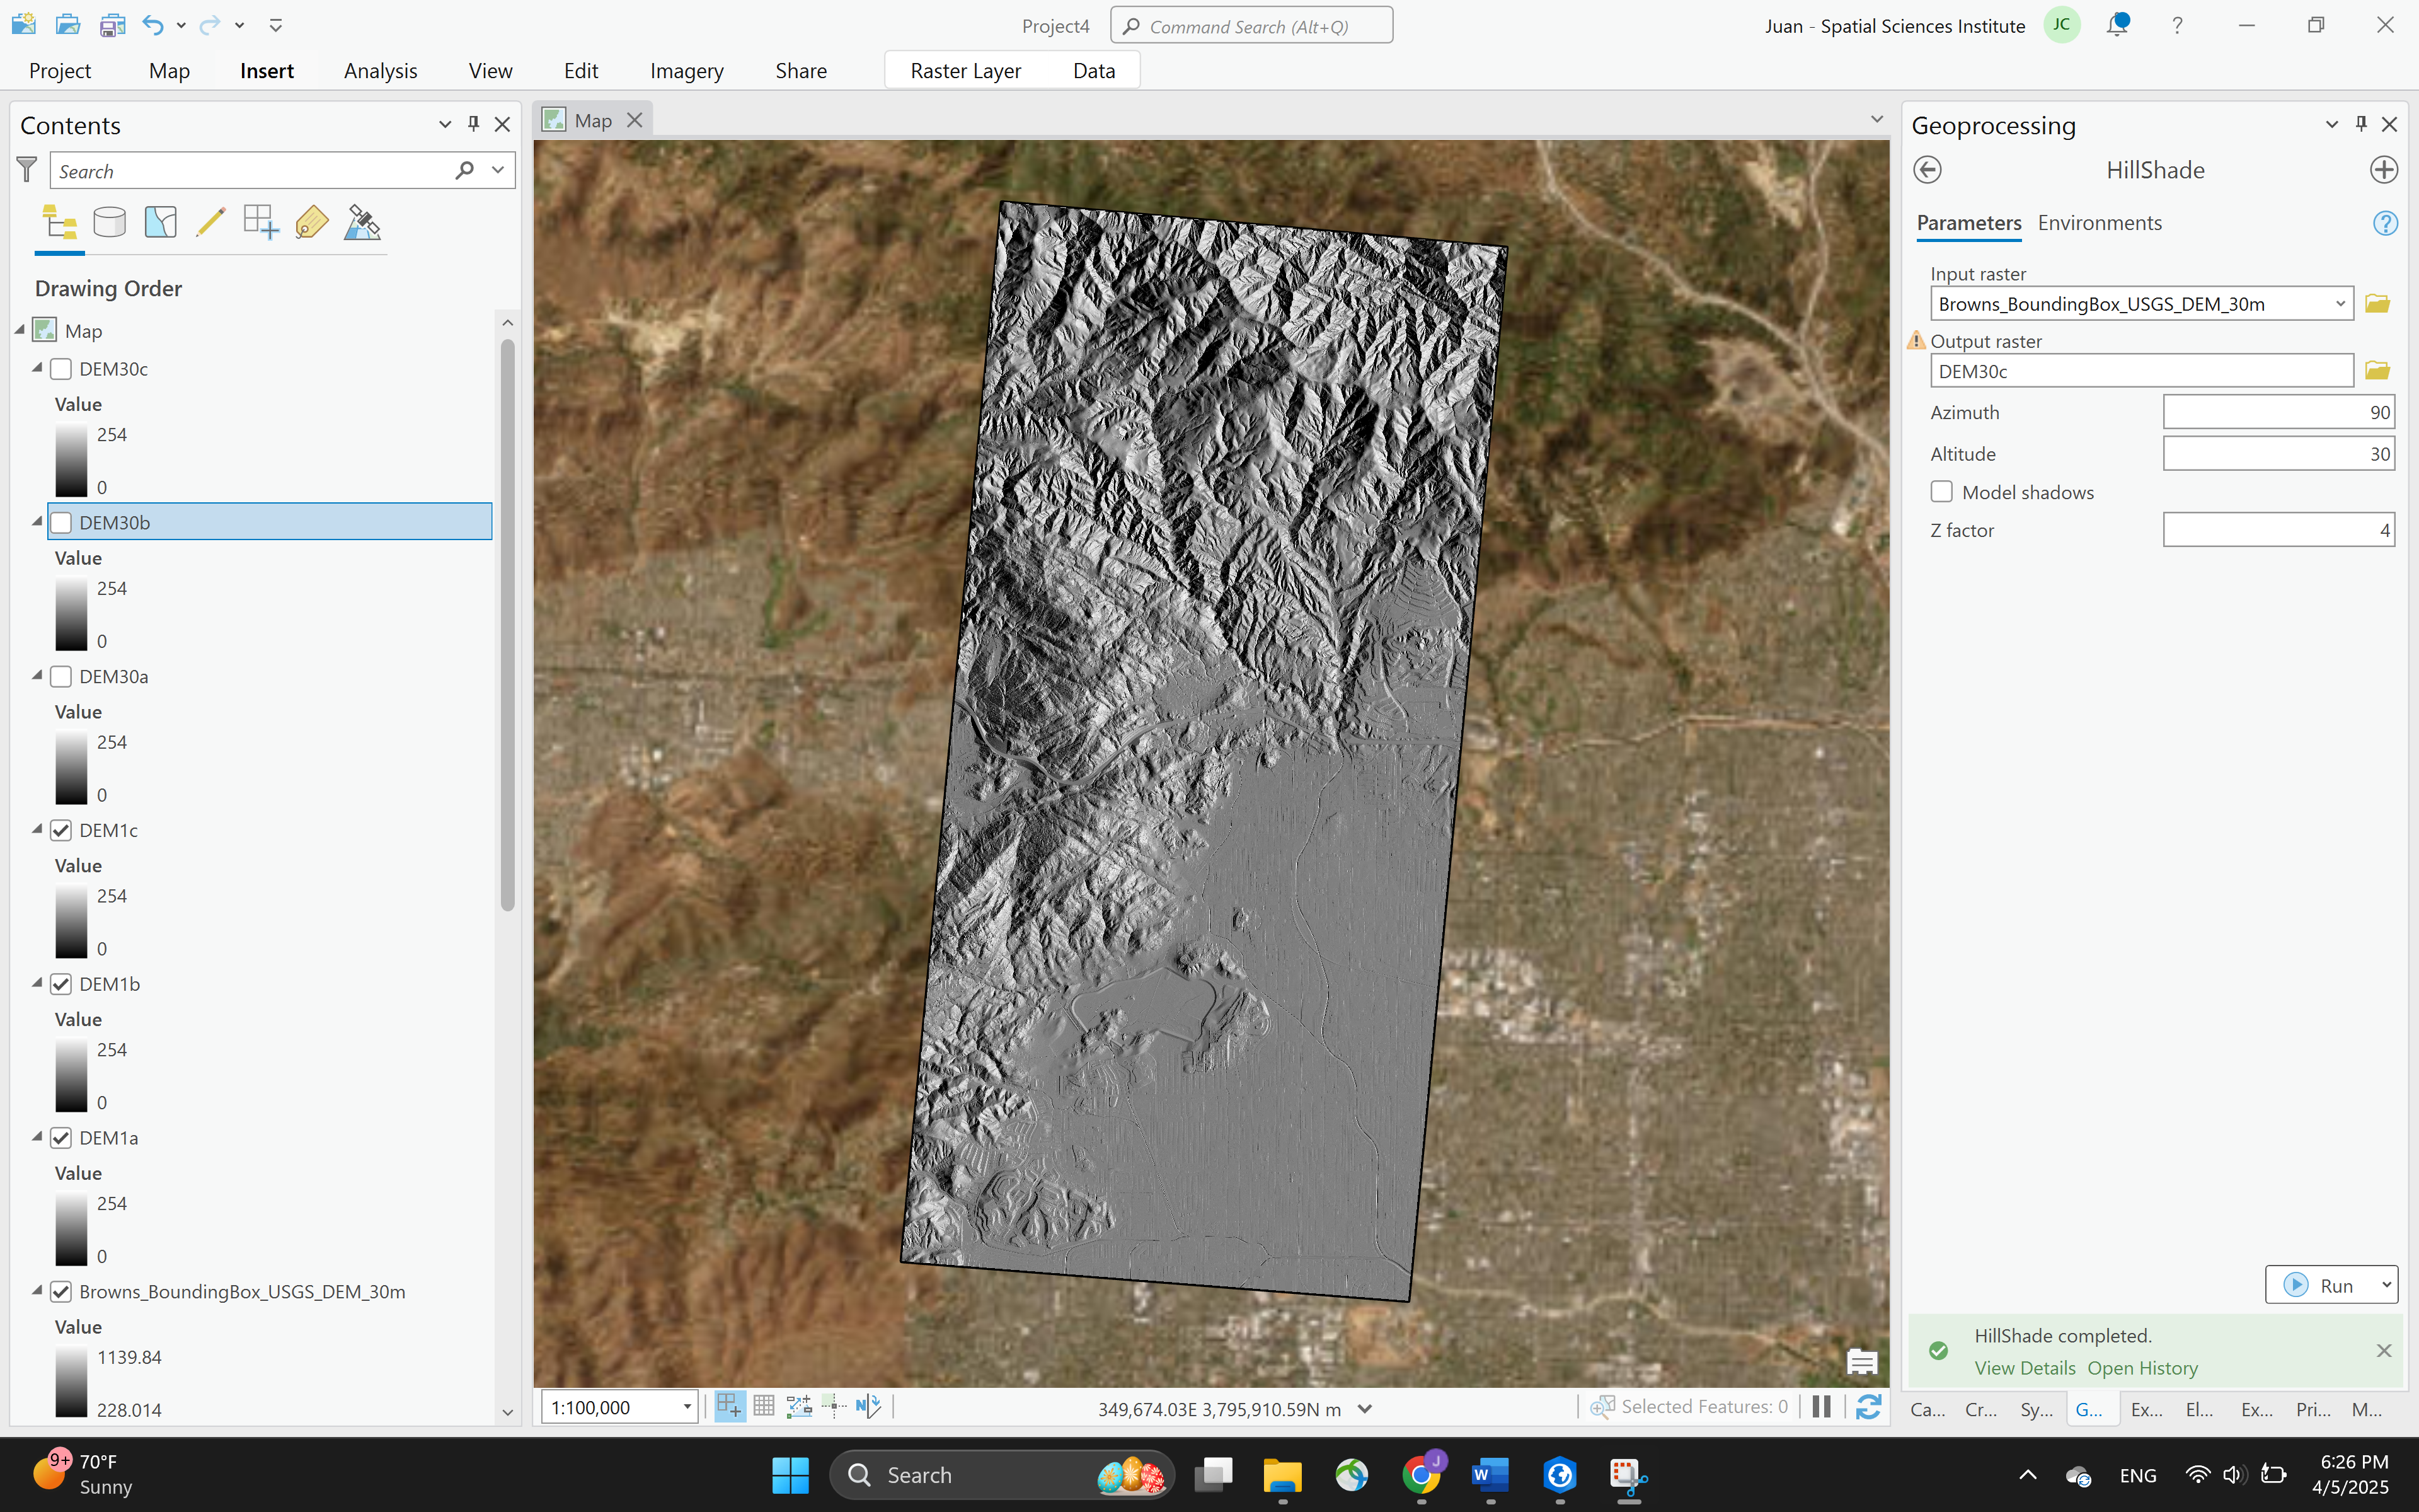Image resolution: width=2419 pixels, height=1512 pixels.
Task: Collapse the DEM30b layer legend
Action: [x=37, y=522]
